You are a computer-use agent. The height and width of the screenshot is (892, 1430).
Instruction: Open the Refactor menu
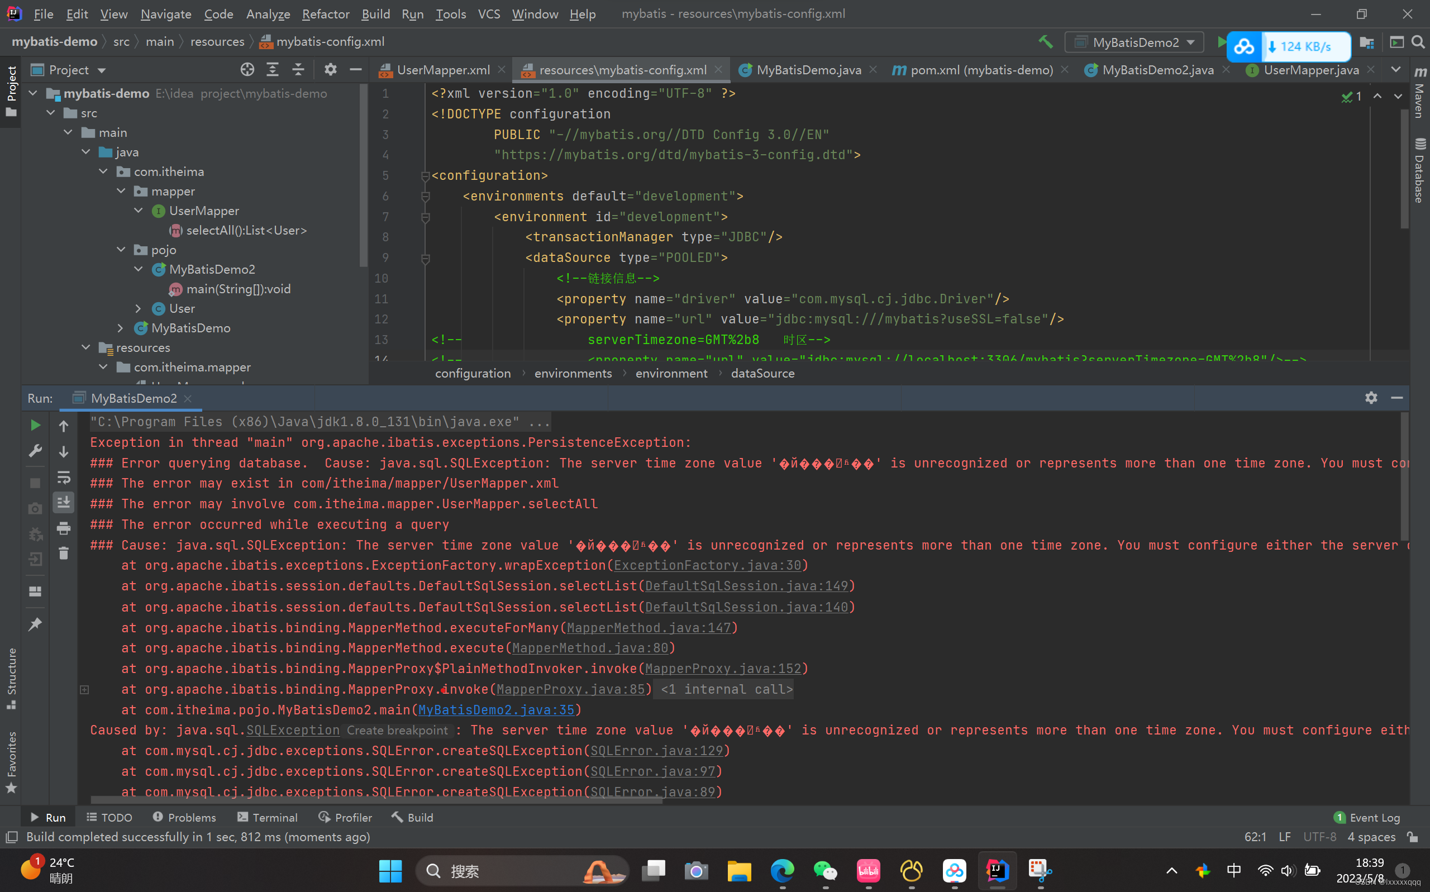[x=325, y=13]
